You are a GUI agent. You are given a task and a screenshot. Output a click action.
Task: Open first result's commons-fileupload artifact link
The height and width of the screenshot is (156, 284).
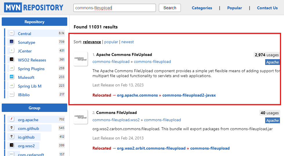point(152,61)
